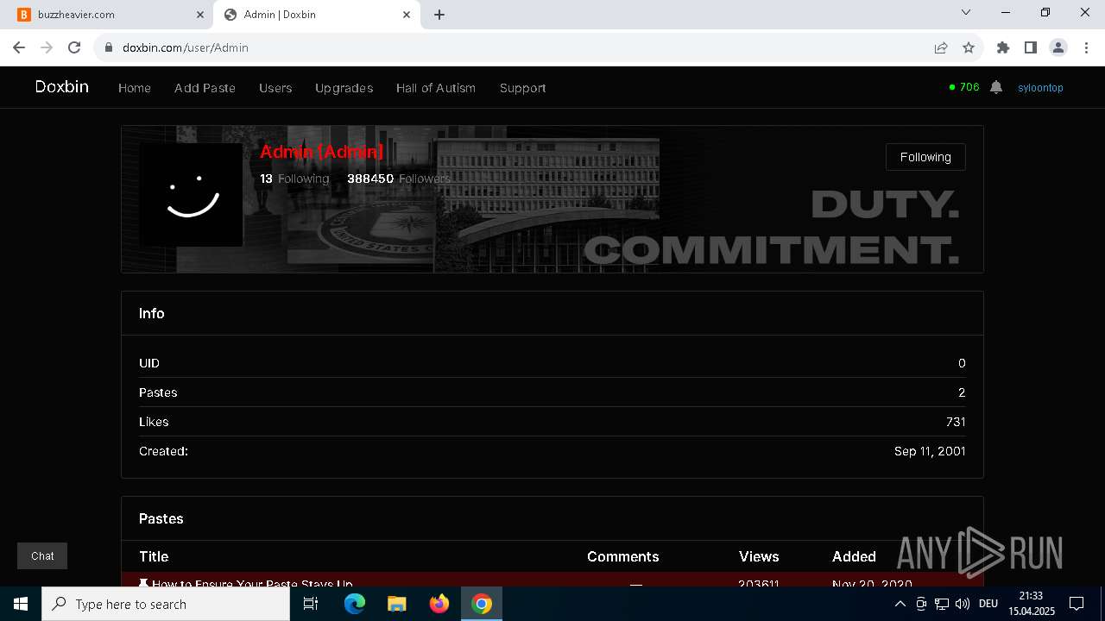Open the Support nav item
The width and height of the screenshot is (1105, 621).
point(522,88)
